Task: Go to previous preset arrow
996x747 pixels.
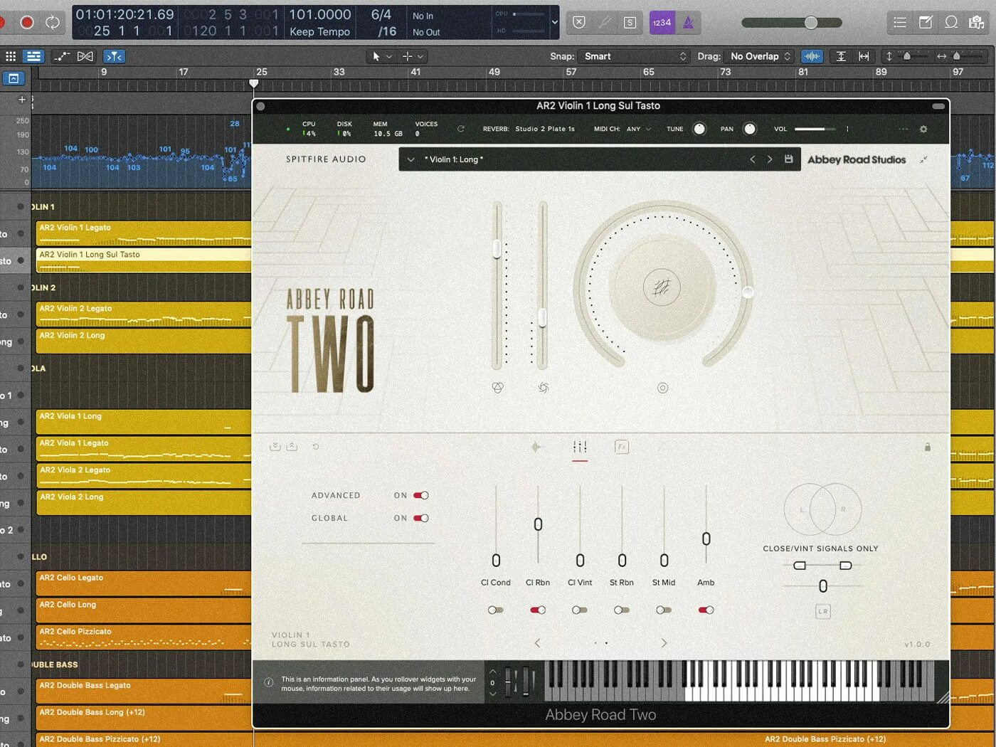Action: [x=753, y=159]
